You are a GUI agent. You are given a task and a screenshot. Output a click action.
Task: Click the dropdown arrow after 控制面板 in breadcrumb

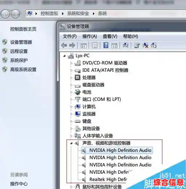[63, 13]
